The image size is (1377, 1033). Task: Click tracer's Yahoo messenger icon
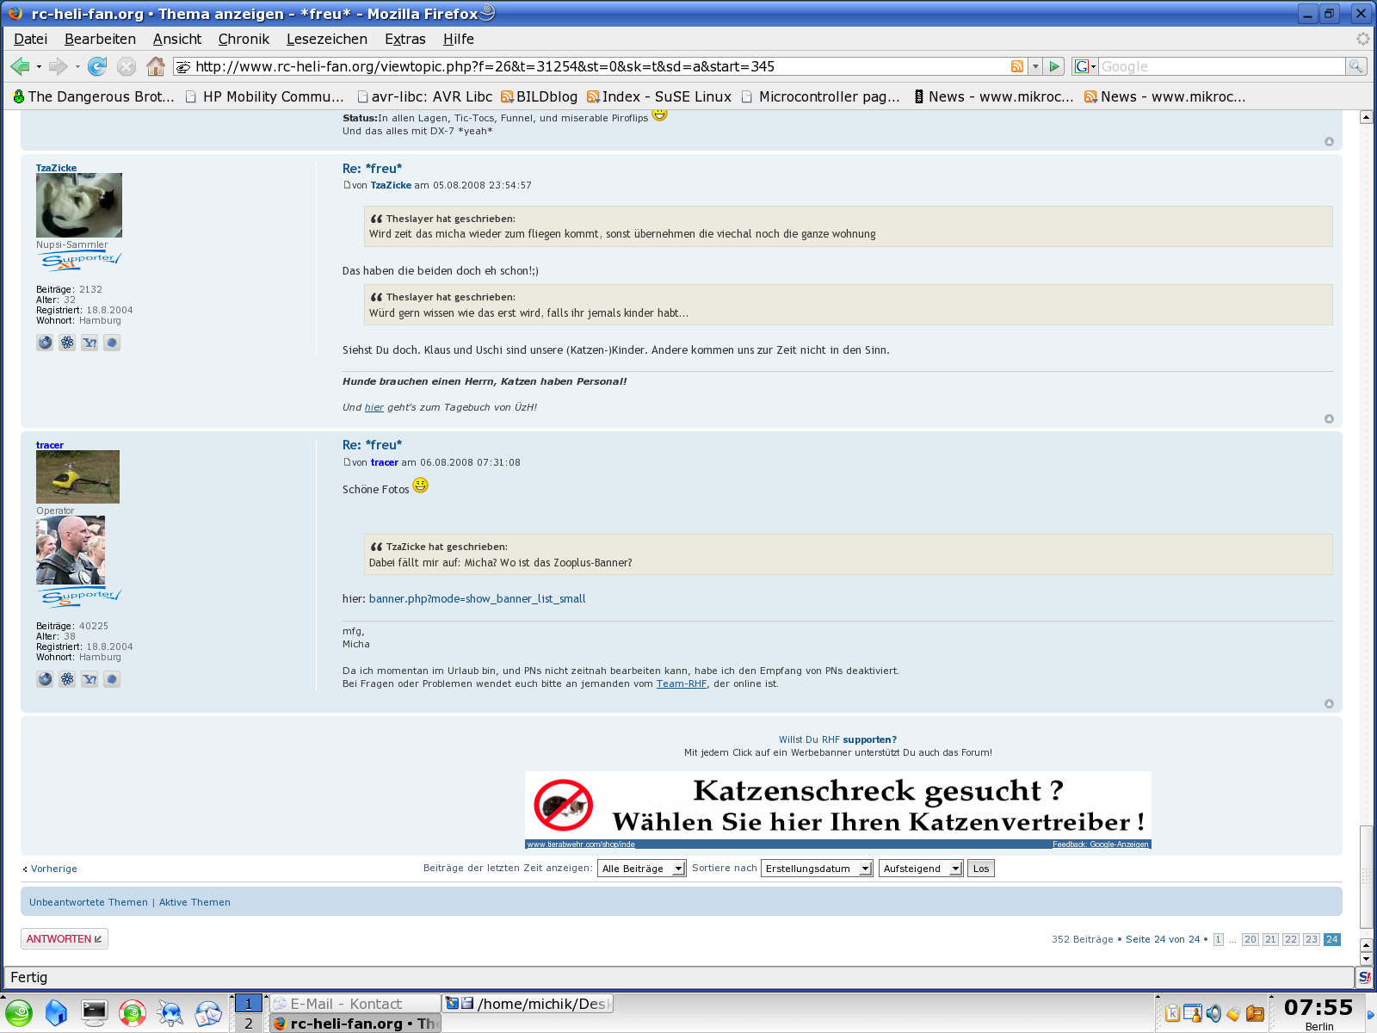(x=90, y=679)
